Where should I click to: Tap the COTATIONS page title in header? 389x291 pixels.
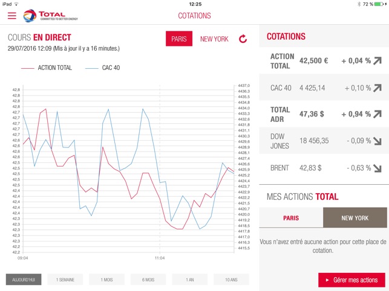[x=195, y=16]
